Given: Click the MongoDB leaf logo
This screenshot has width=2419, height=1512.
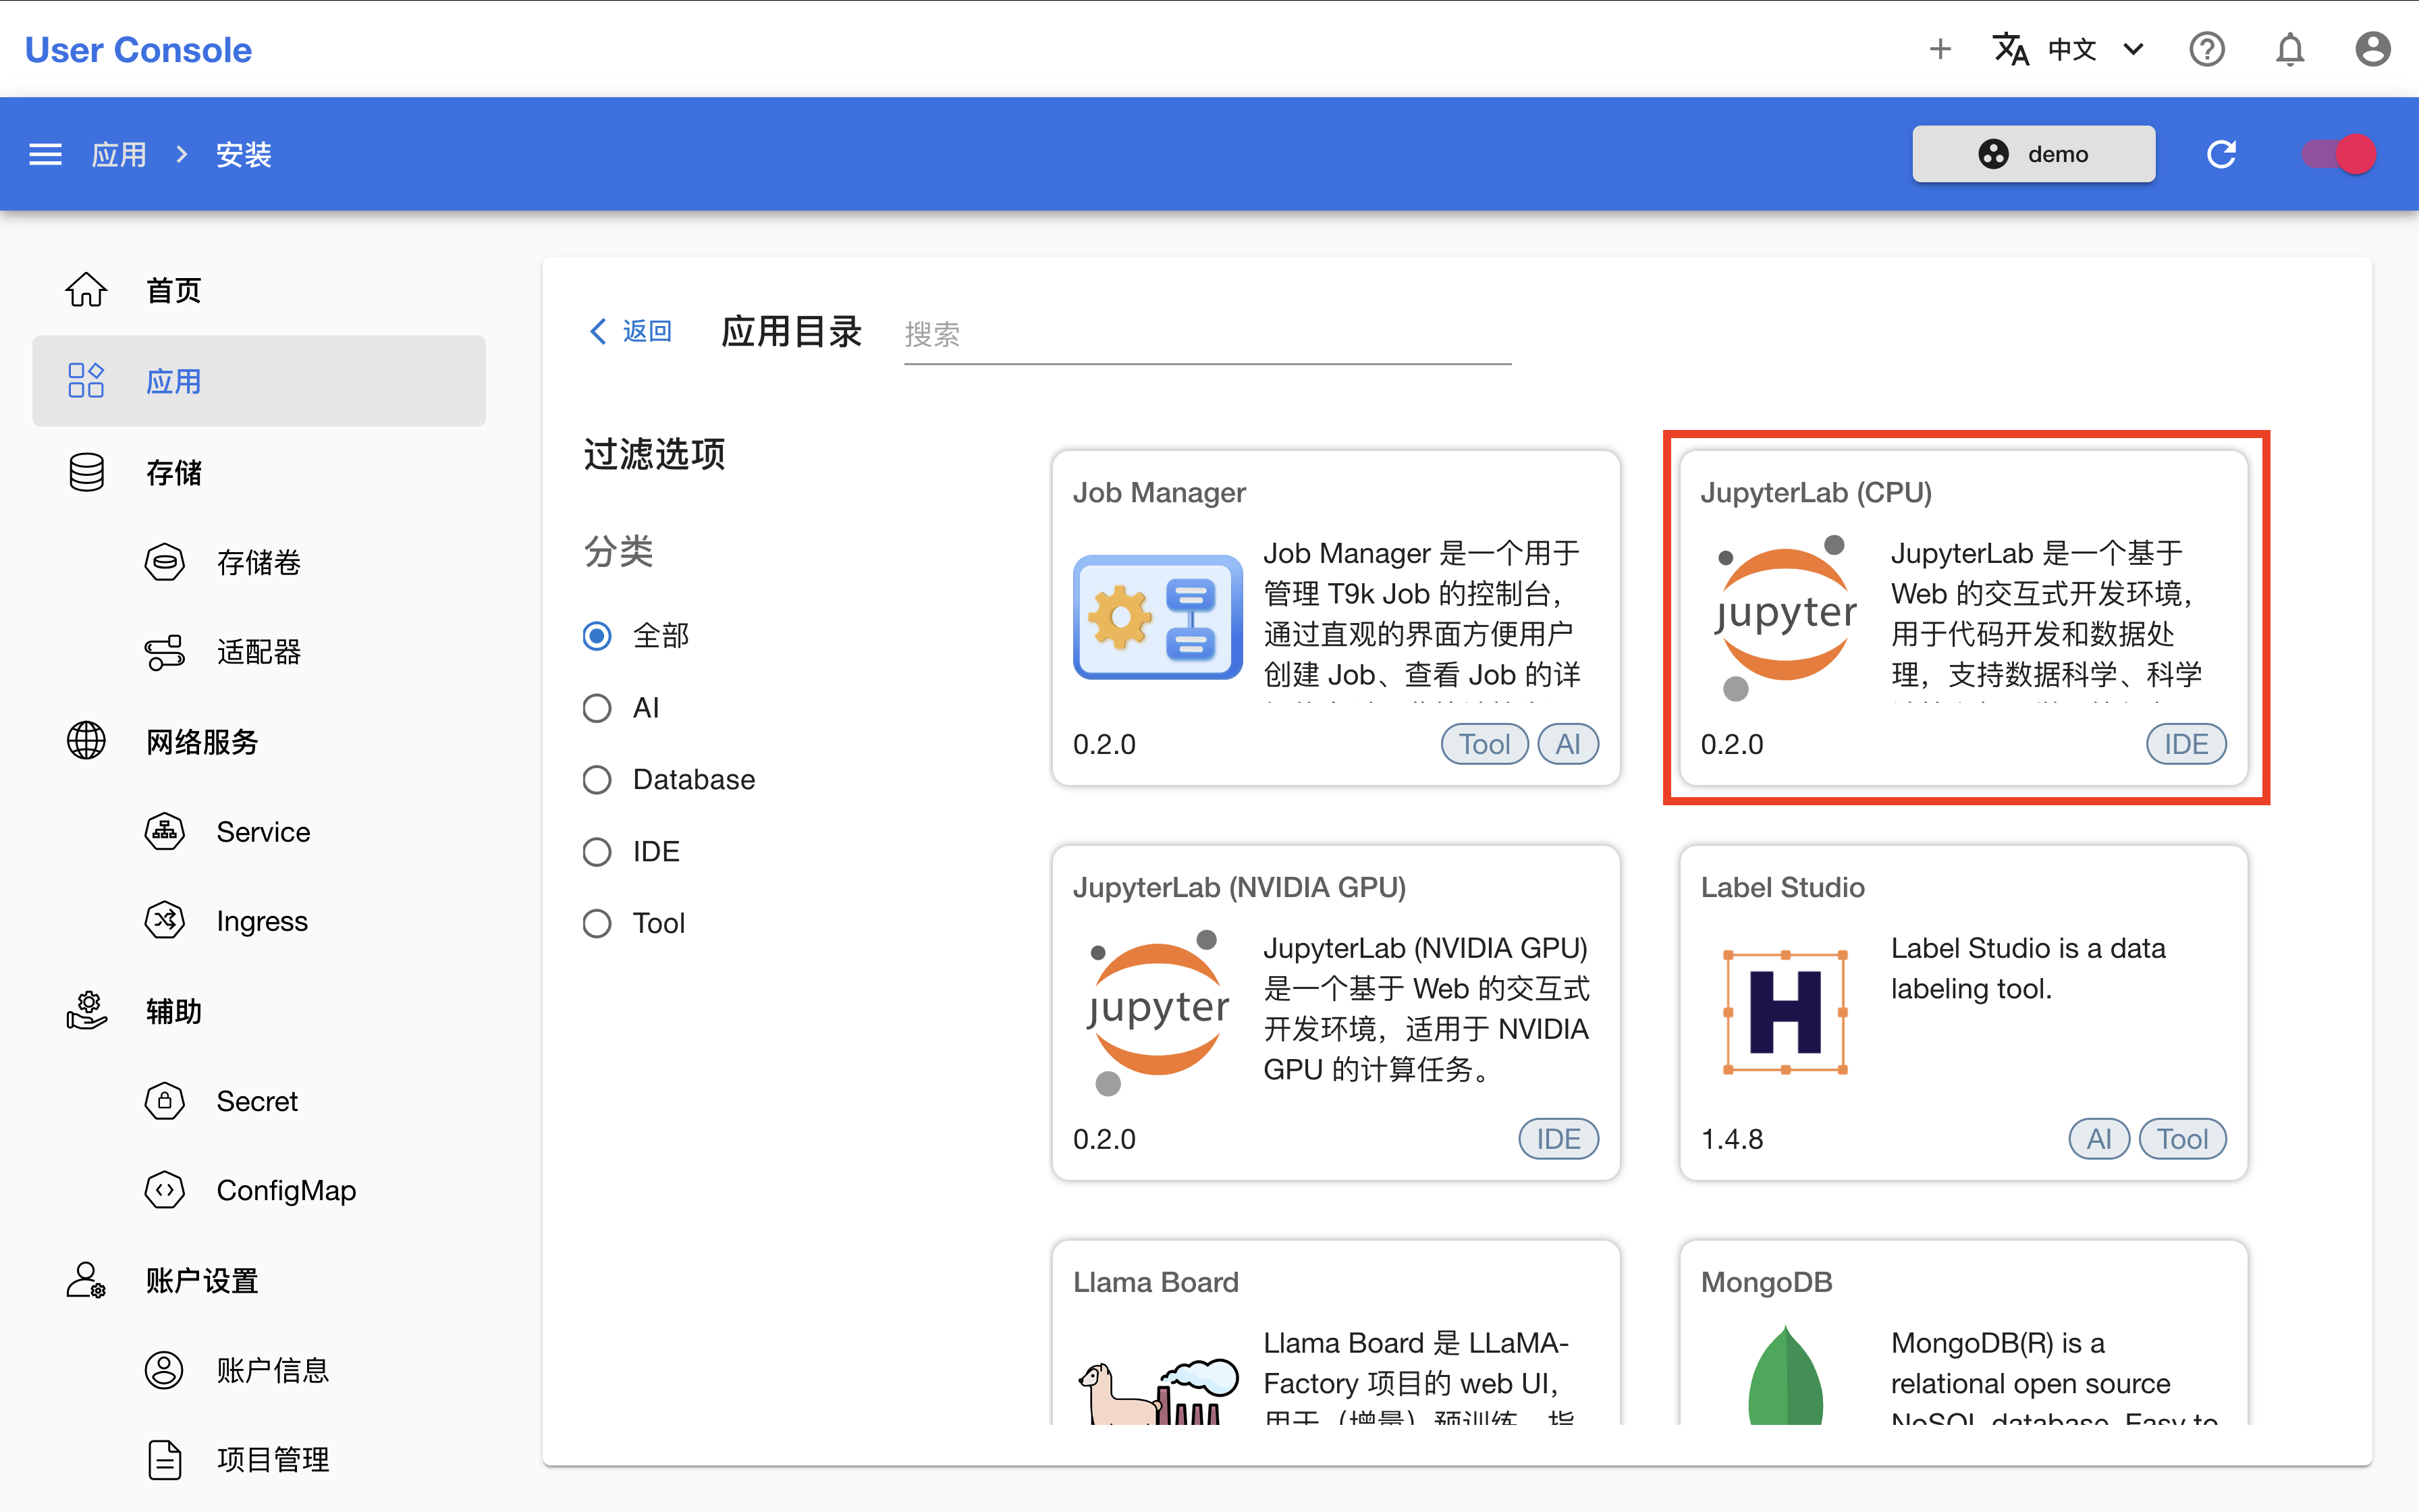Looking at the screenshot, I should pos(1787,1374).
